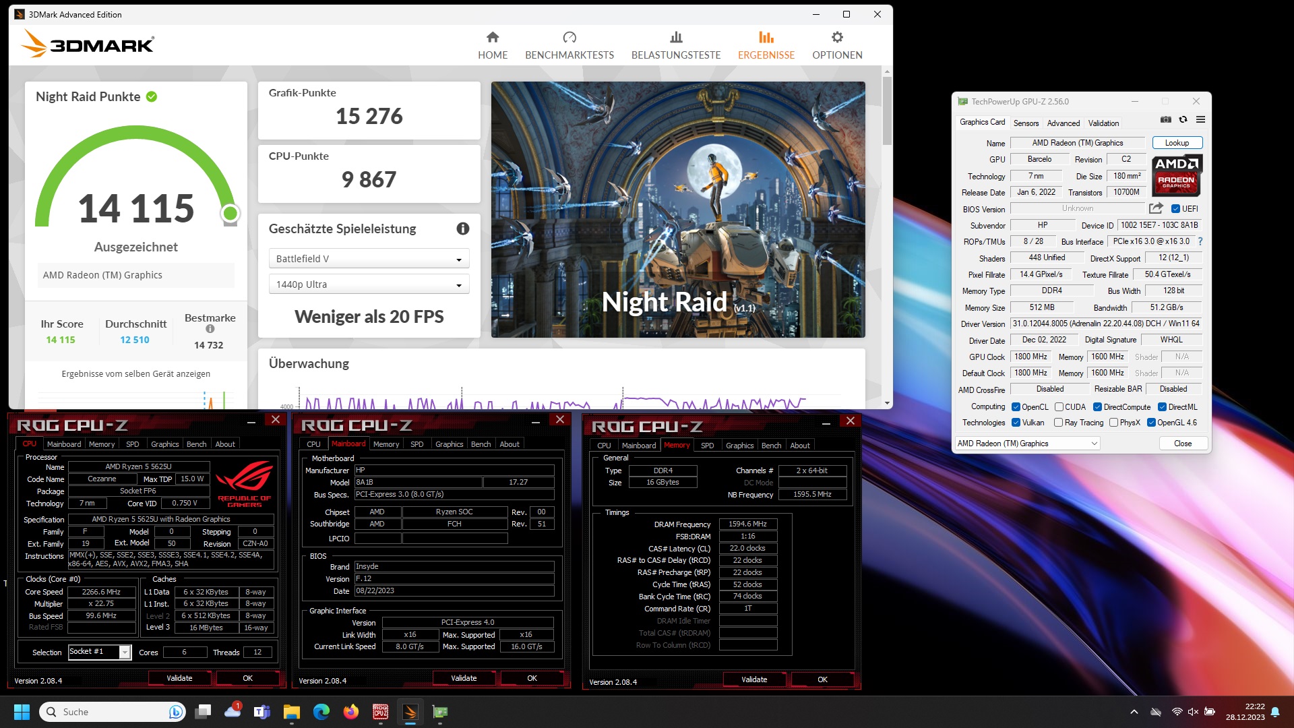This screenshot has height=728, width=1294.
Task: Click the BIOS export share icon in GPU-Z
Action: pyautogui.click(x=1156, y=208)
